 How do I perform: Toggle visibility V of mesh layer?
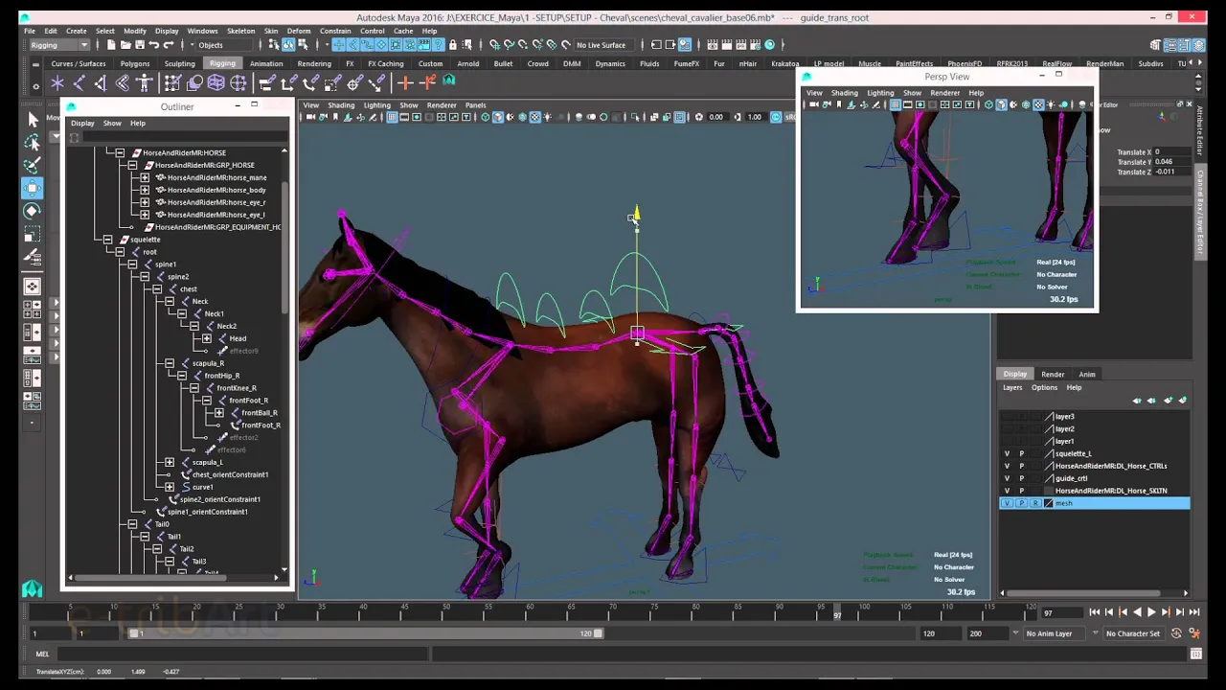tap(1007, 503)
